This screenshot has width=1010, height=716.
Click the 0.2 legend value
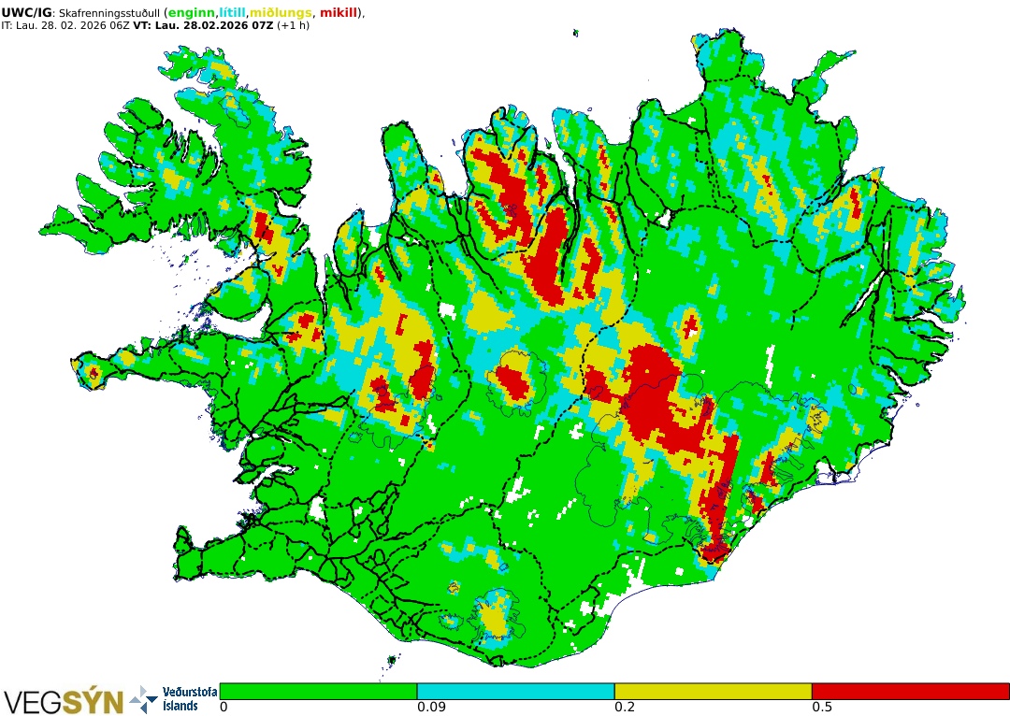tap(624, 708)
